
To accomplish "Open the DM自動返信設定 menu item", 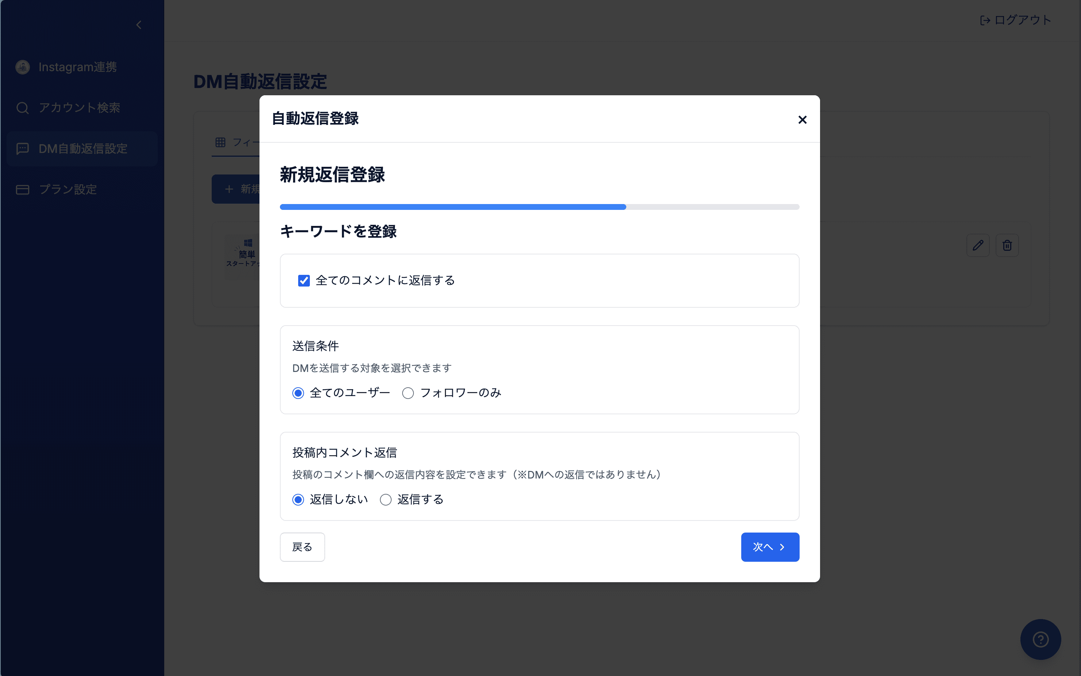I will pyautogui.click(x=82, y=149).
